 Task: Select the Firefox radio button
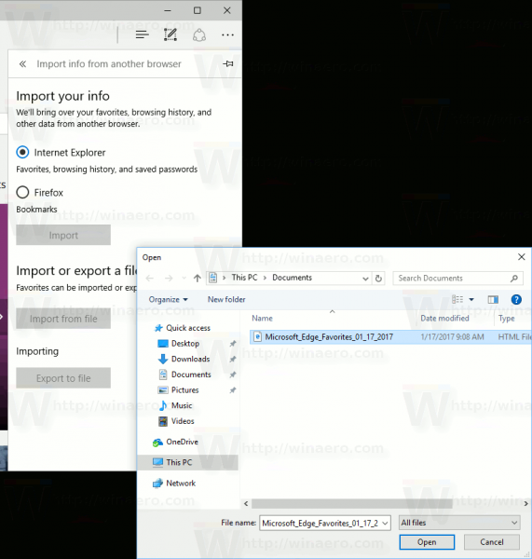click(x=22, y=192)
